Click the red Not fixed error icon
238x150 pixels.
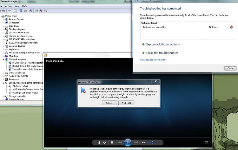(x=231, y=27)
